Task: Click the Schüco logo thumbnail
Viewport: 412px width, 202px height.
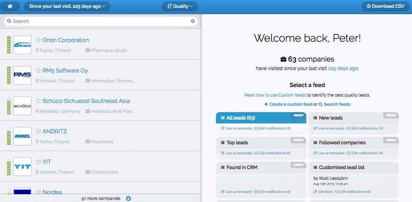Action: [x=22, y=106]
